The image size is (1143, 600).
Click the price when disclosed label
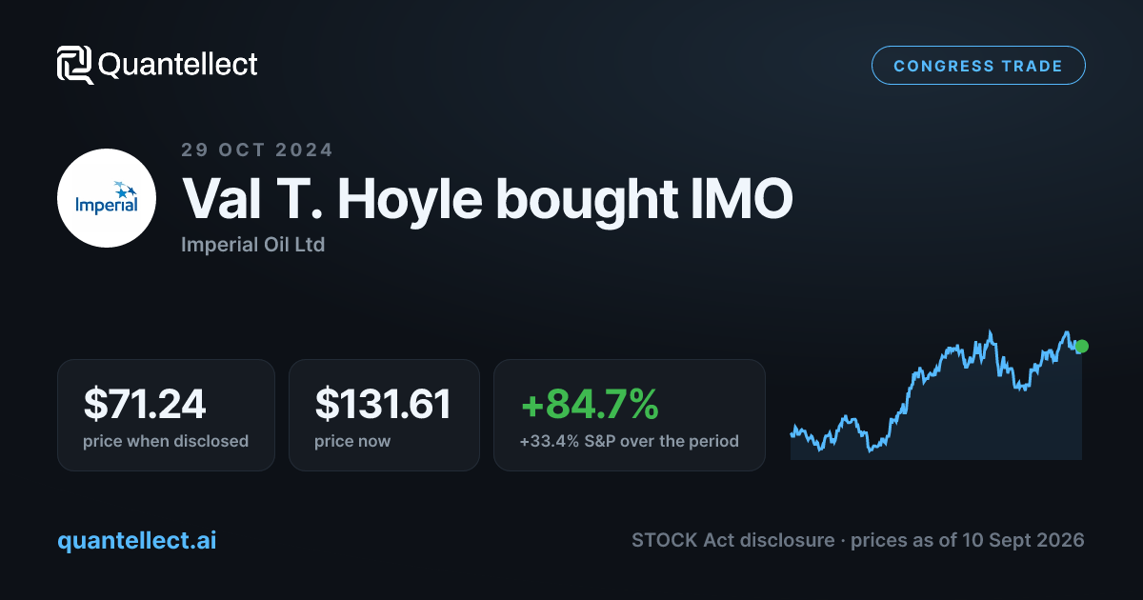point(166,441)
